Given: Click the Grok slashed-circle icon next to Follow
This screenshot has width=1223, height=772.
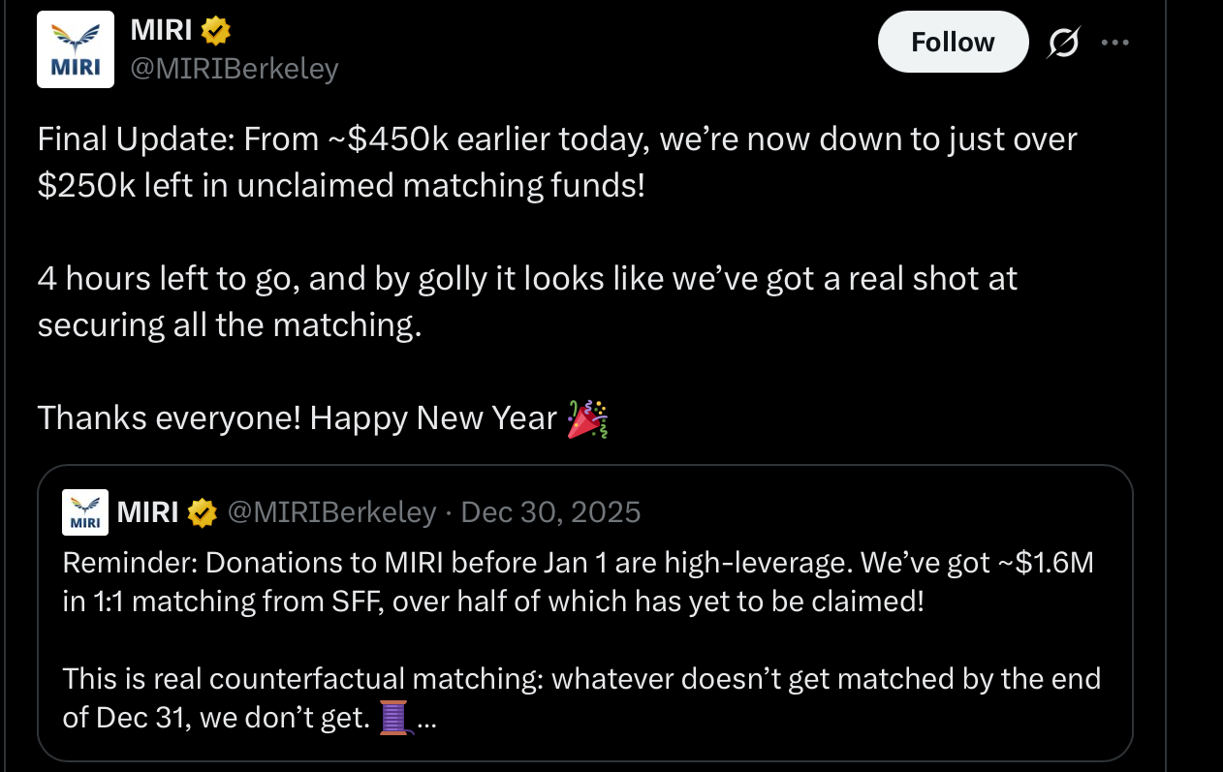Looking at the screenshot, I should [1063, 43].
